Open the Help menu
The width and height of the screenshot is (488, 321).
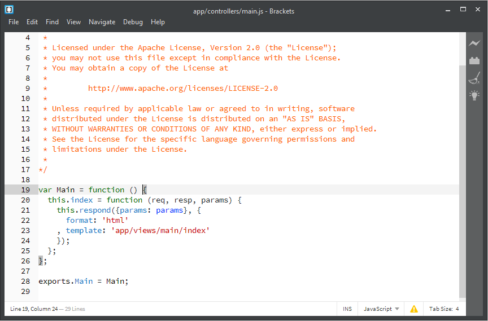click(158, 22)
